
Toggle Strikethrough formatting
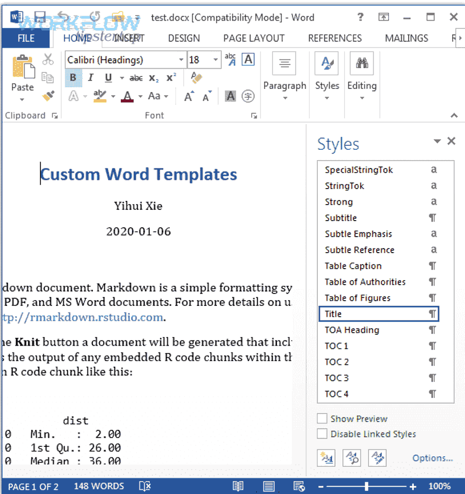pyautogui.click(x=136, y=78)
